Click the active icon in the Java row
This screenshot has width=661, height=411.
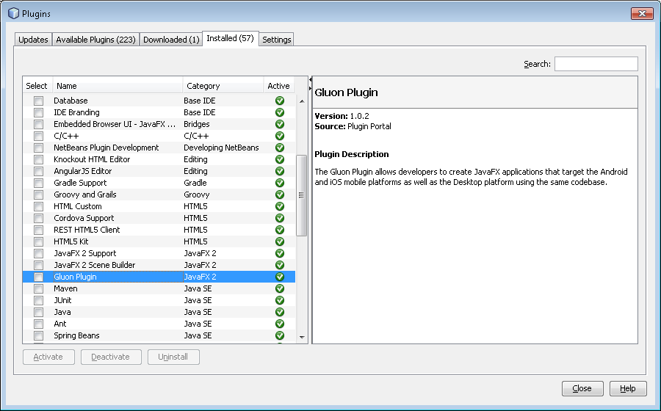[x=280, y=312]
